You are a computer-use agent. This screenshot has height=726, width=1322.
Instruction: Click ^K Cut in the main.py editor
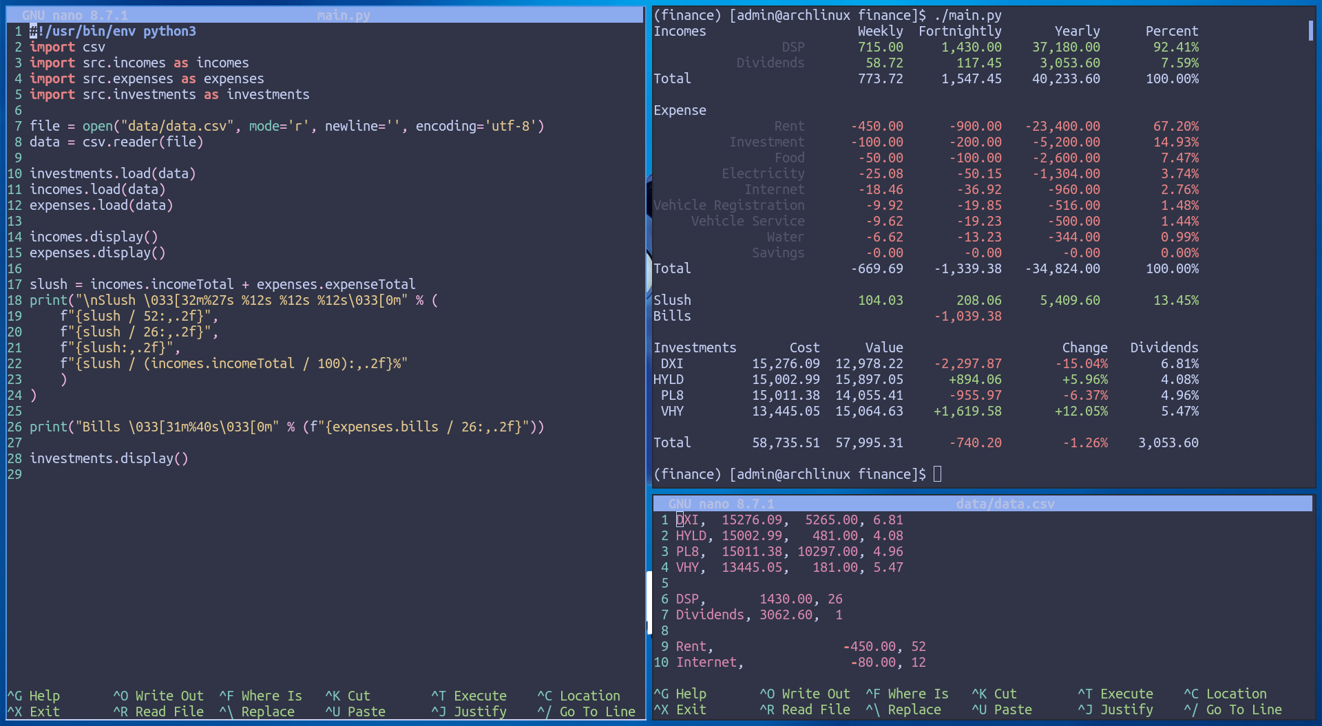coord(348,696)
